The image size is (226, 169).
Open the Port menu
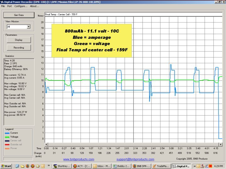[9, 6]
